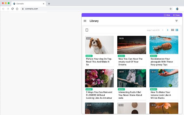Navigate back in browser history

[x=3, y=9]
